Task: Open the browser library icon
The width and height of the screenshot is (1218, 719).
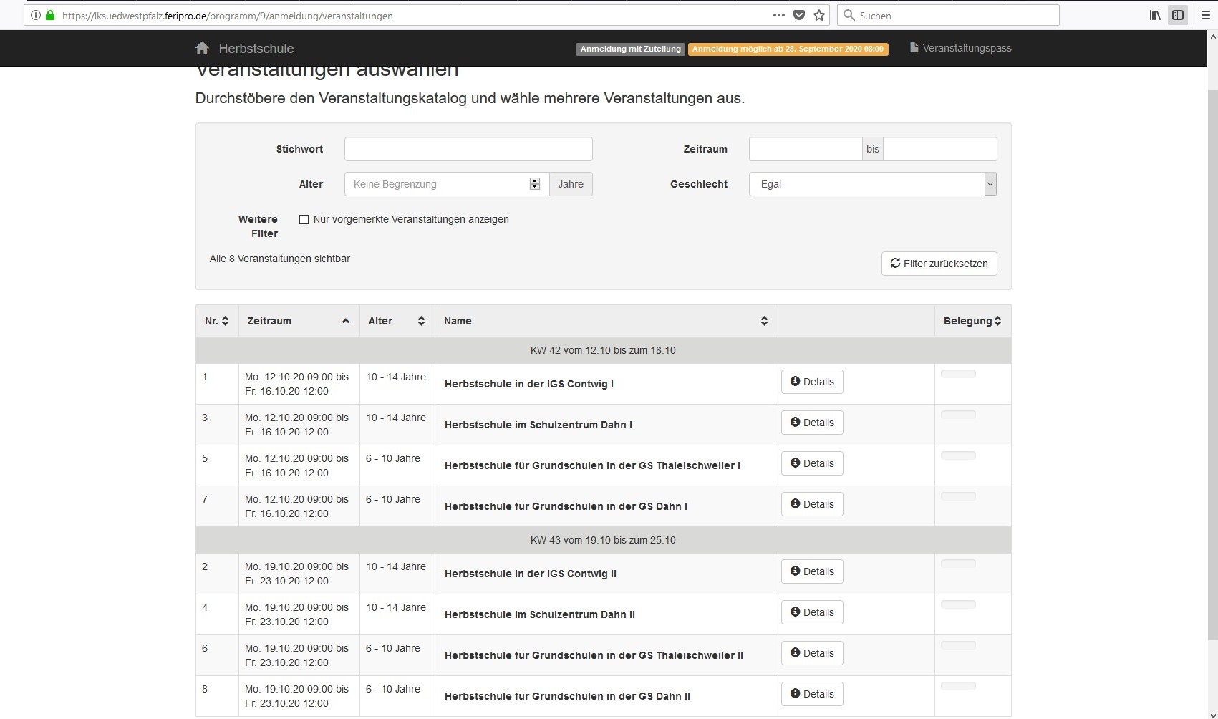Action: coord(1154,15)
